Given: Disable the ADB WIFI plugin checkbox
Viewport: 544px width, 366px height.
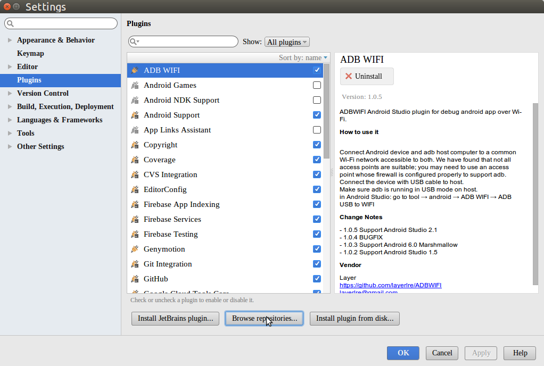Looking at the screenshot, I should (317, 70).
